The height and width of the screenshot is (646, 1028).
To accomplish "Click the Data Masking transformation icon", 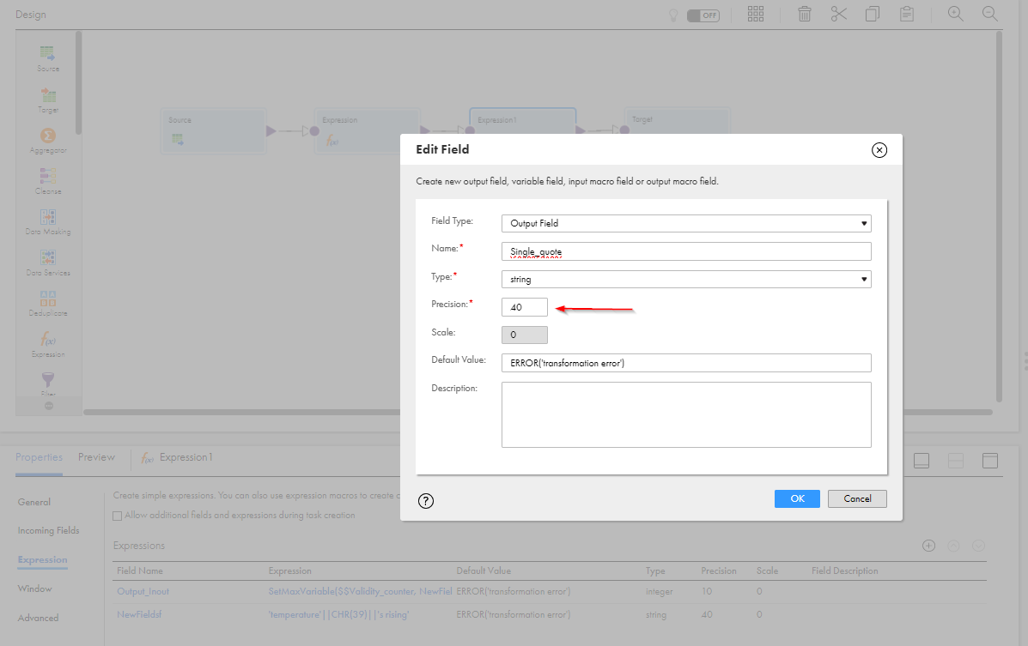I will point(48,217).
